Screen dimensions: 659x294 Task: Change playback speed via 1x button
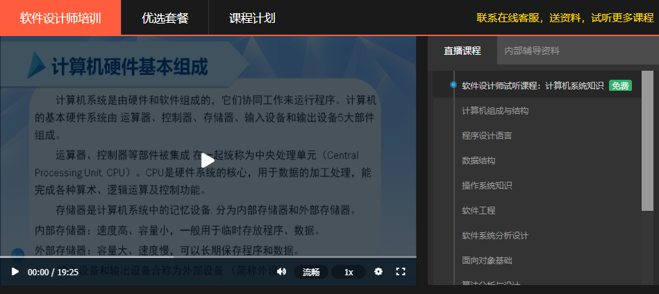coord(349,272)
